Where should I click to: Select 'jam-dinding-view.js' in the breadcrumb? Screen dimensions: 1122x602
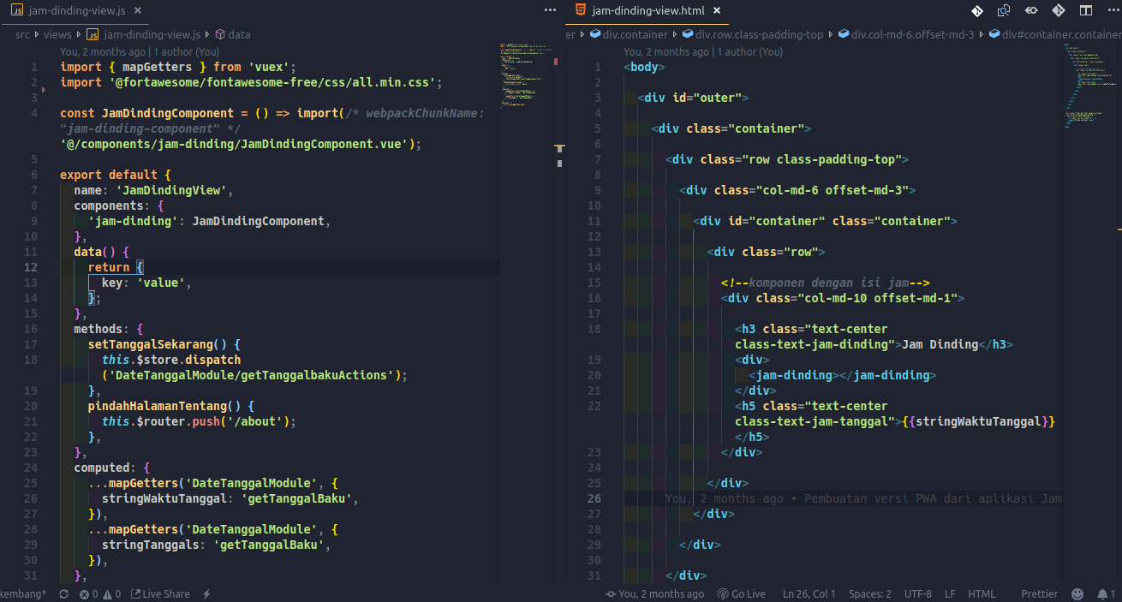(x=152, y=34)
